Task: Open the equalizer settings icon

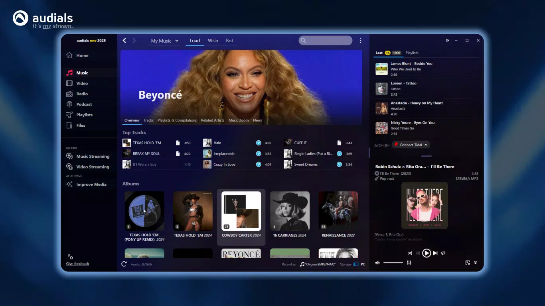Action: tap(409, 263)
